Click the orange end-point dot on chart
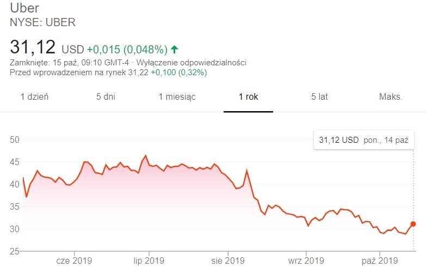426x273 pixels. [x=413, y=224]
